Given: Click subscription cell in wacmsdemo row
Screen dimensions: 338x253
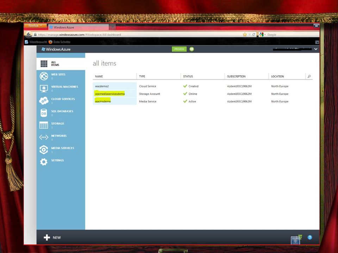Looking at the screenshot, I should pos(239,101).
